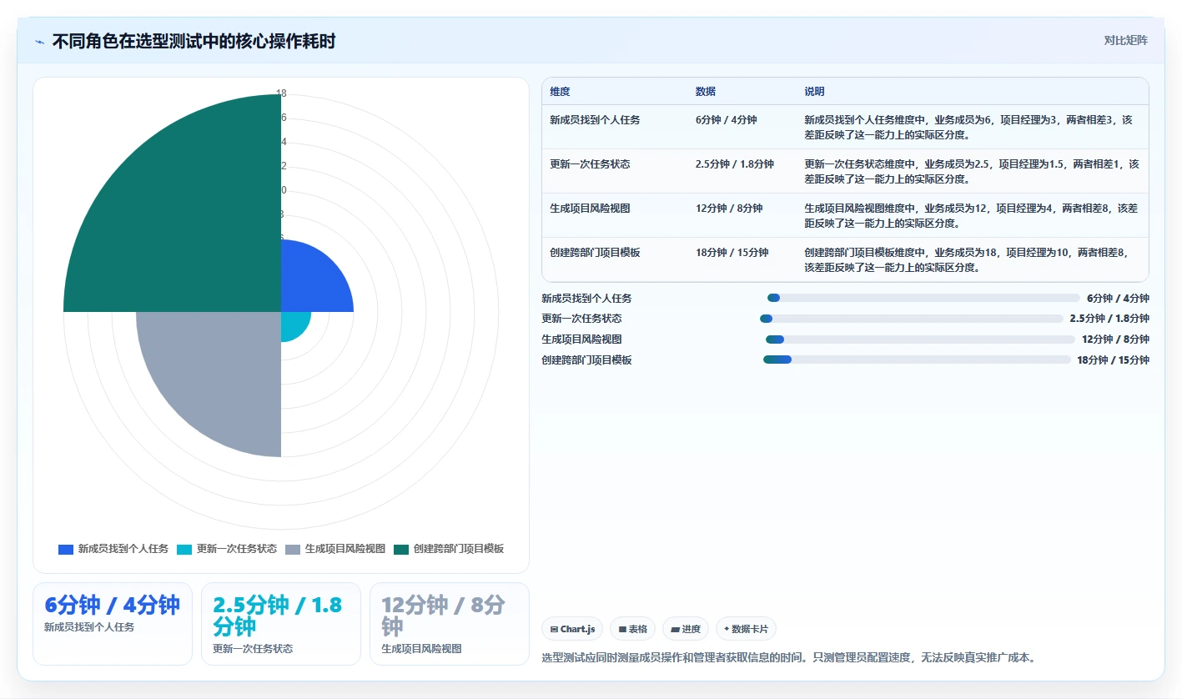Click the axis tick label 18 atop the chart

point(281,93)
